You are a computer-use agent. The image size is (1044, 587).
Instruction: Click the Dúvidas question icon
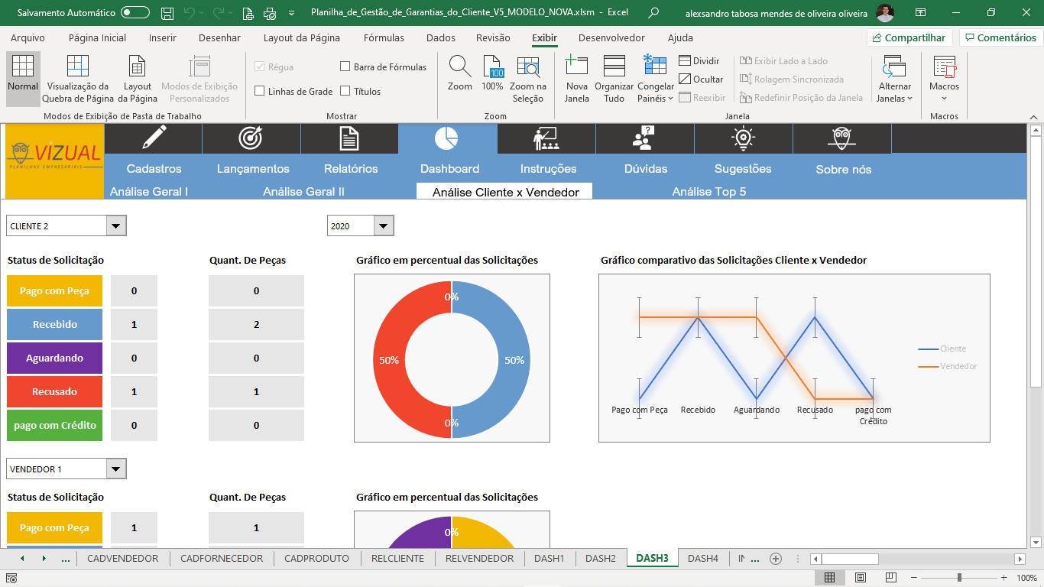click(x=644, y=138)
